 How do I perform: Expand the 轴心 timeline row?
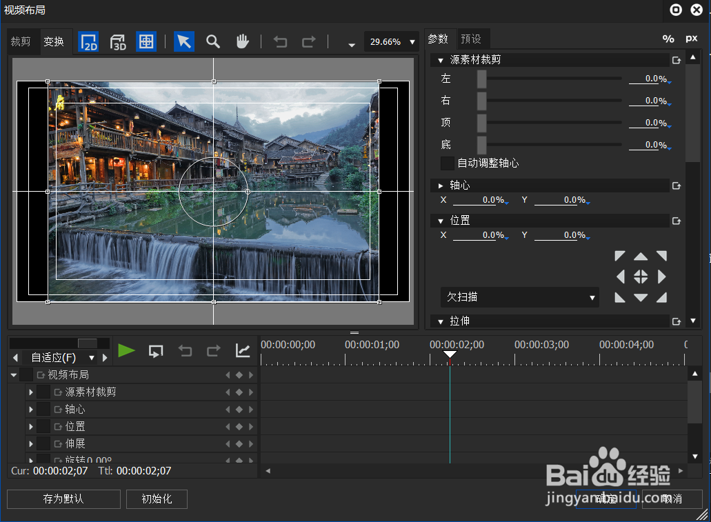click(31, 410)
